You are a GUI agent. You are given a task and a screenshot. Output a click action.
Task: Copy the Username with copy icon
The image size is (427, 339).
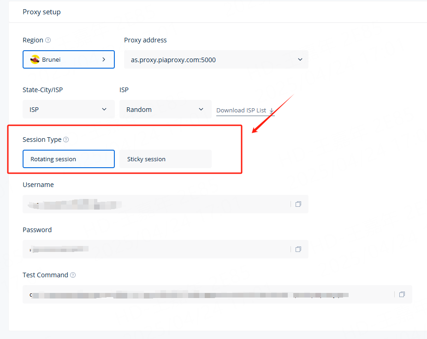(x=298, y=204)
